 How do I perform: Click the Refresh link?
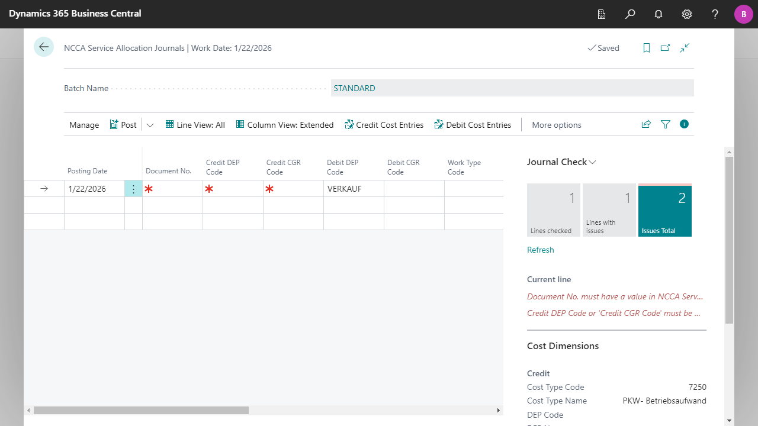point(540,250)
